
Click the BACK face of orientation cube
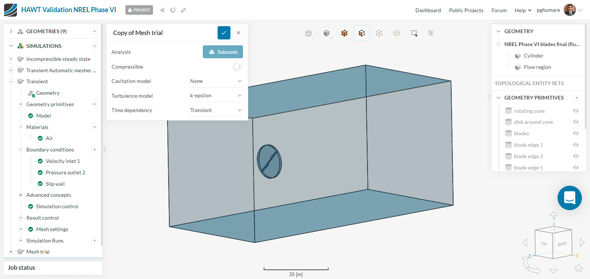562,244
